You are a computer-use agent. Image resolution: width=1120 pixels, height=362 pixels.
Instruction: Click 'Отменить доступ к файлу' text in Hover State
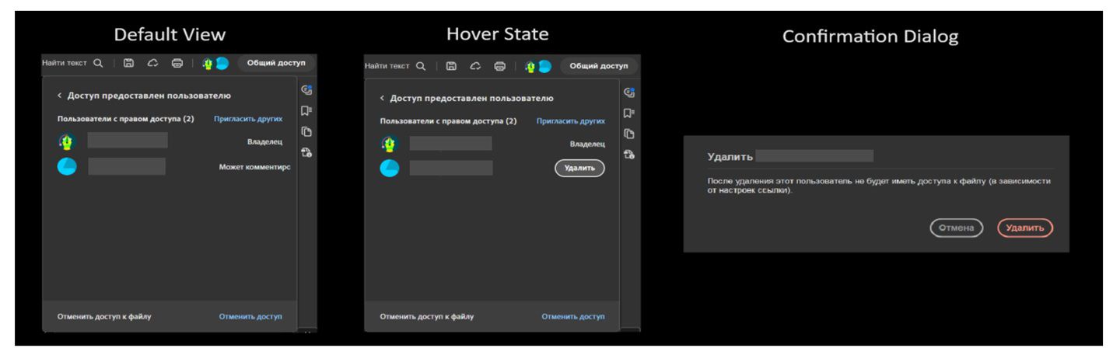click(x=427, y=316)
